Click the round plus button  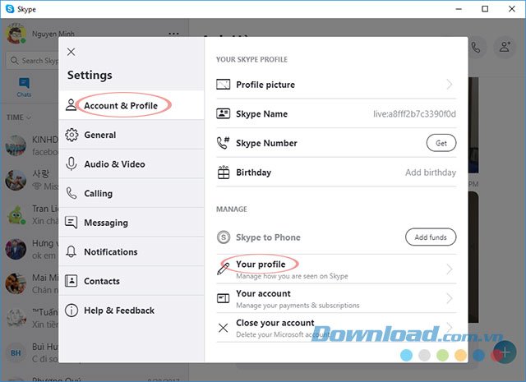(505, 352)
